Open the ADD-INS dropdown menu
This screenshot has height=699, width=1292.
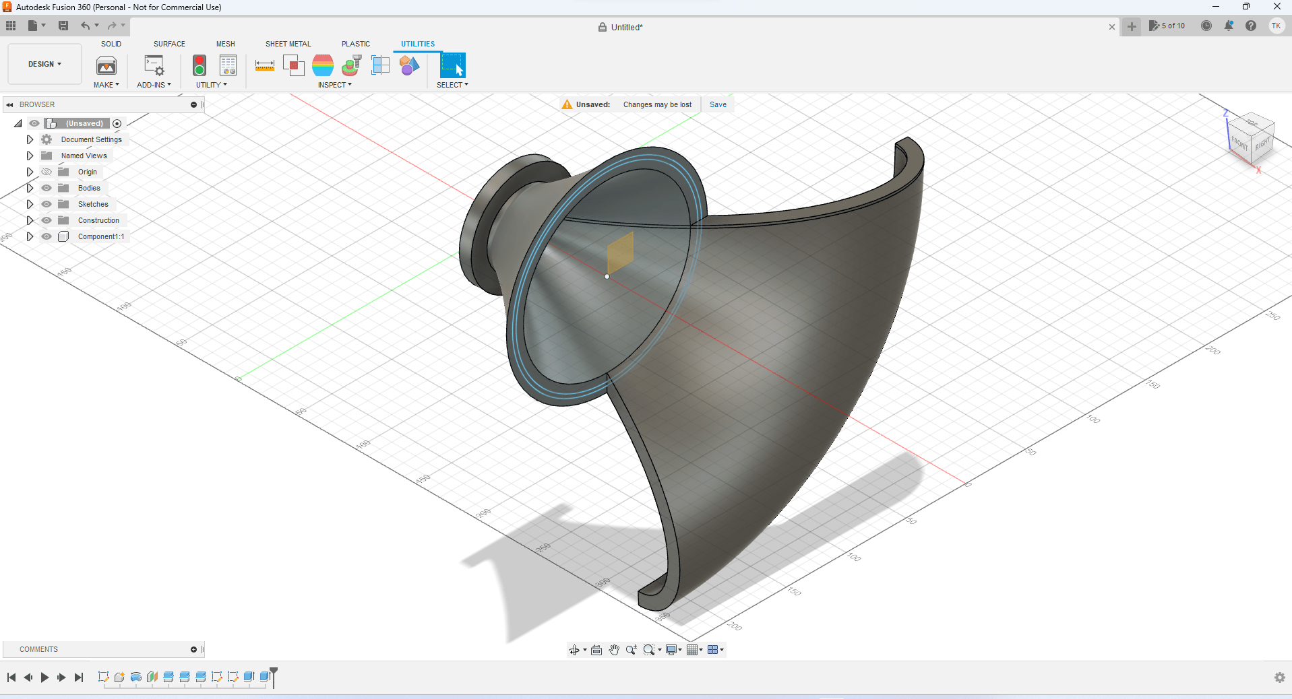point(154,85)
